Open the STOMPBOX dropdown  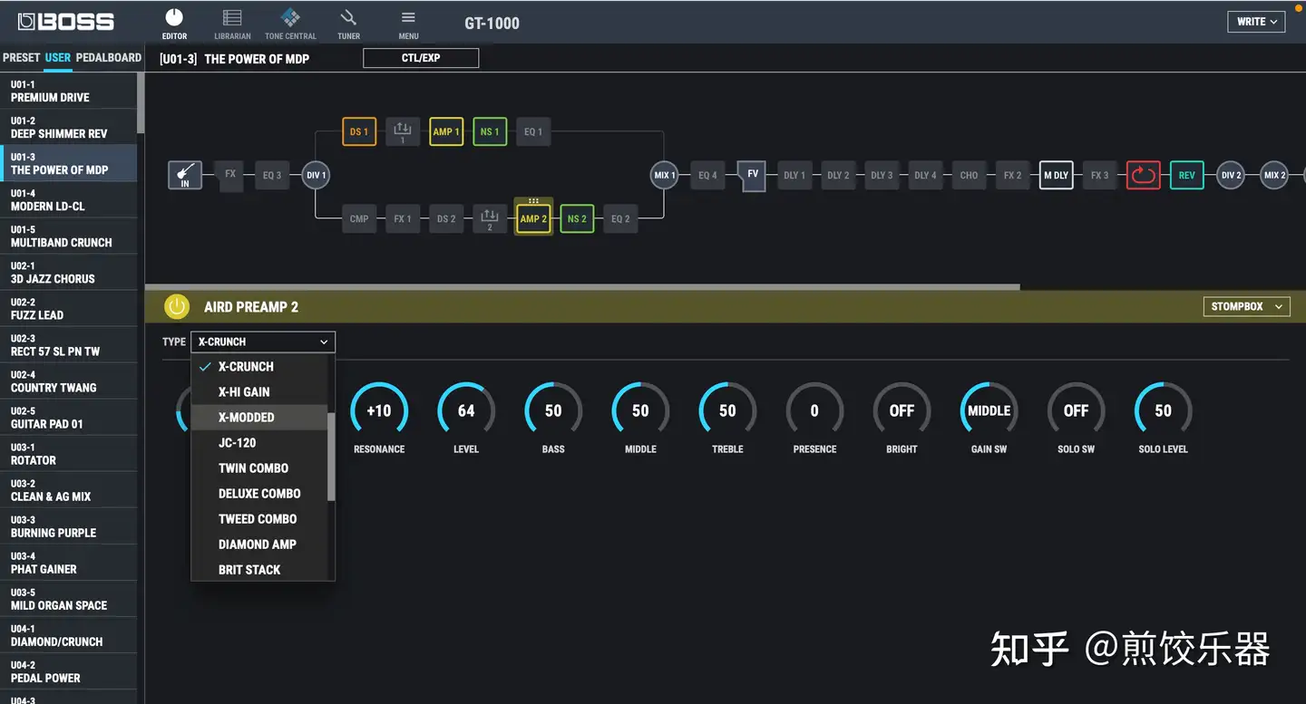click(1246, 307)
